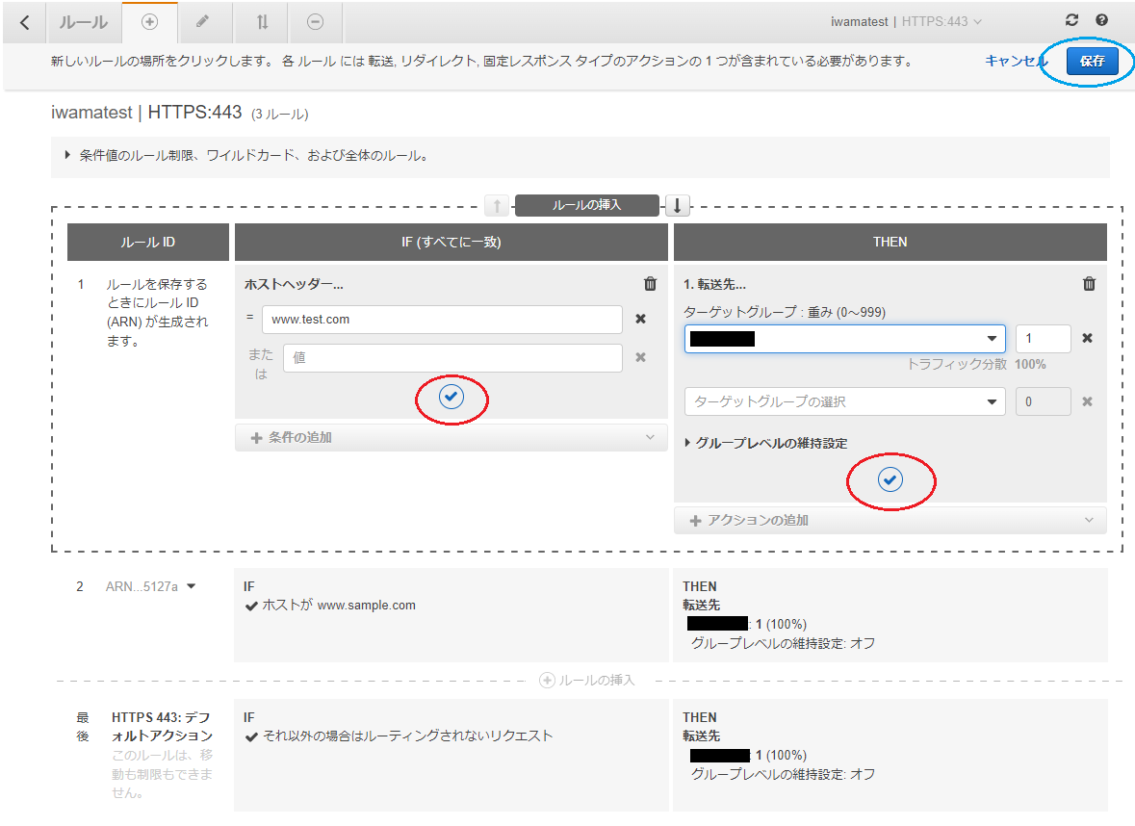
Task: Confirm host header condition checkmark
Action: tap(451, 397)
